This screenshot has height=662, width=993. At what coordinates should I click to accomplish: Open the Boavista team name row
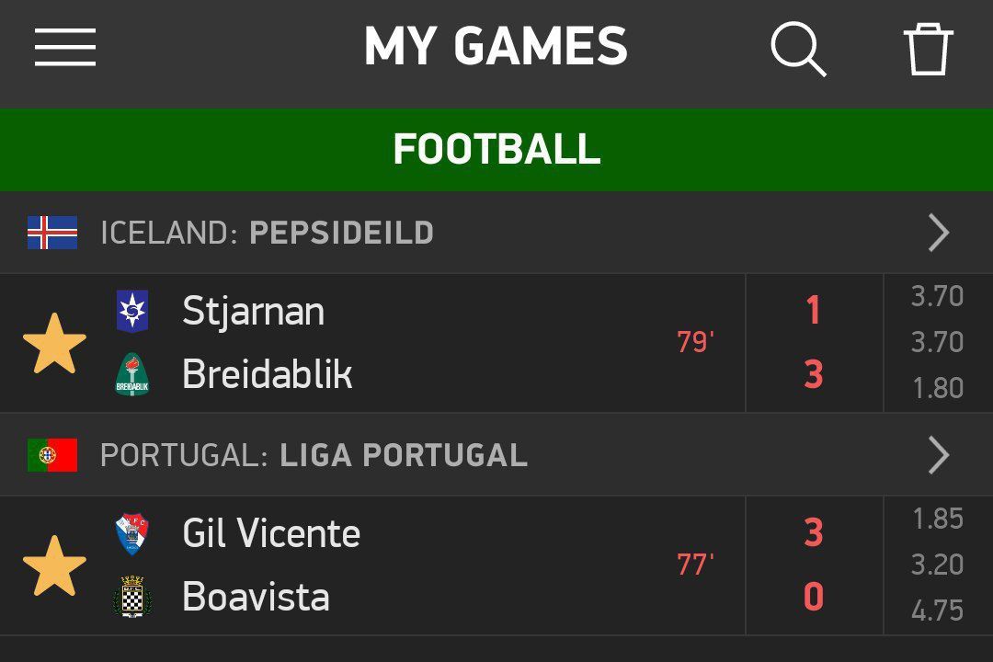(x=256, y=597)
